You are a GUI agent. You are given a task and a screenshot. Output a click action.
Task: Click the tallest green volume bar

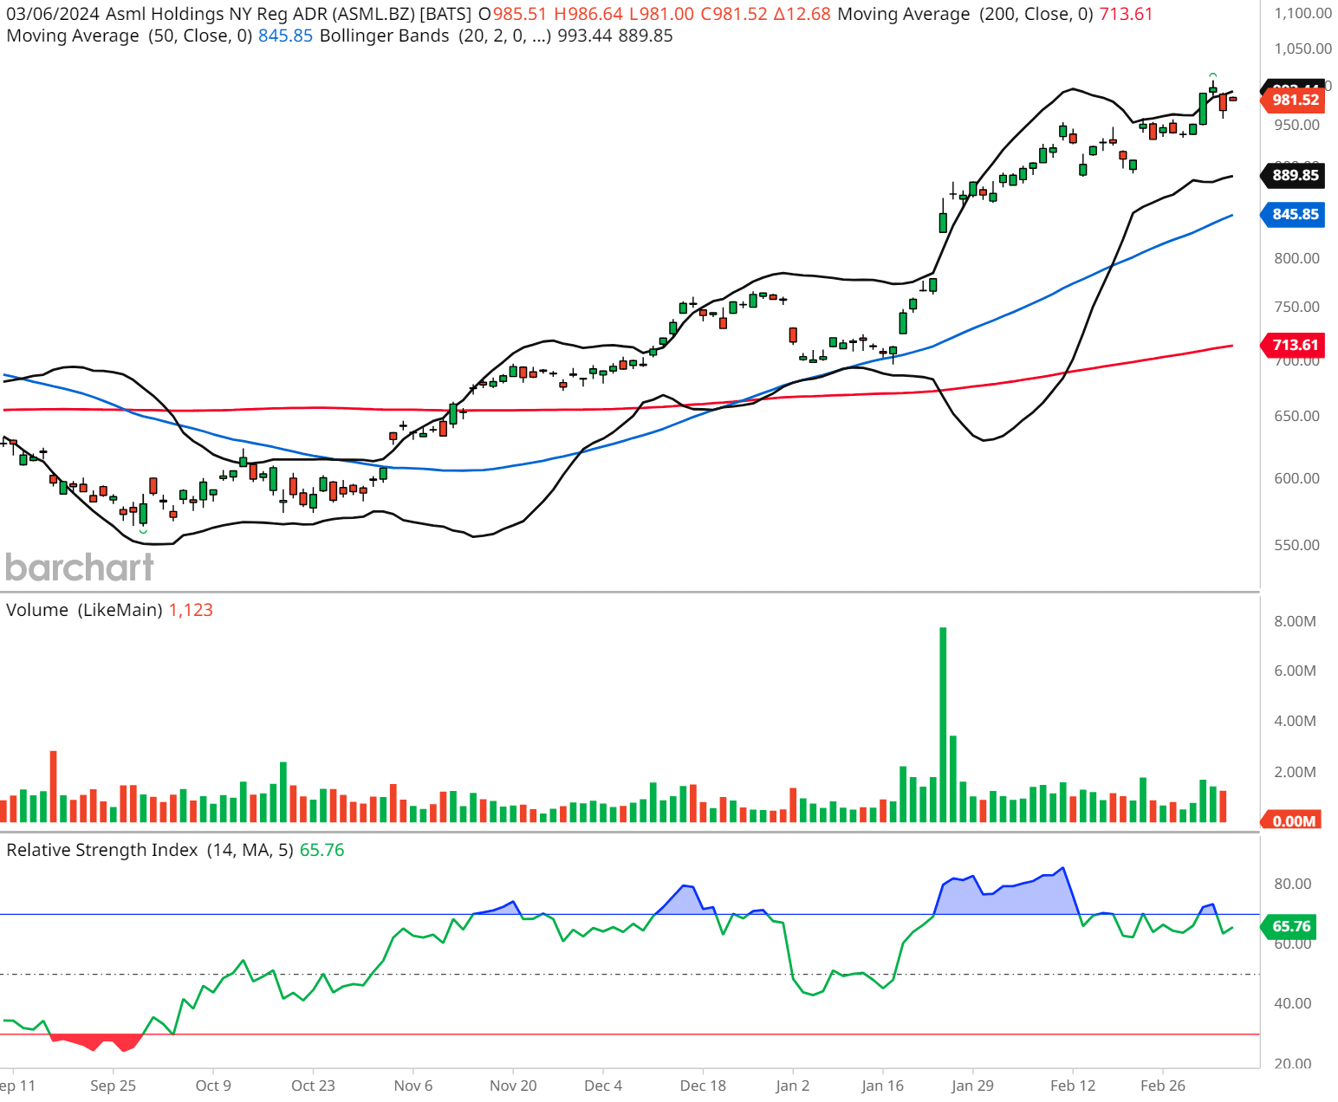point(943,724)
